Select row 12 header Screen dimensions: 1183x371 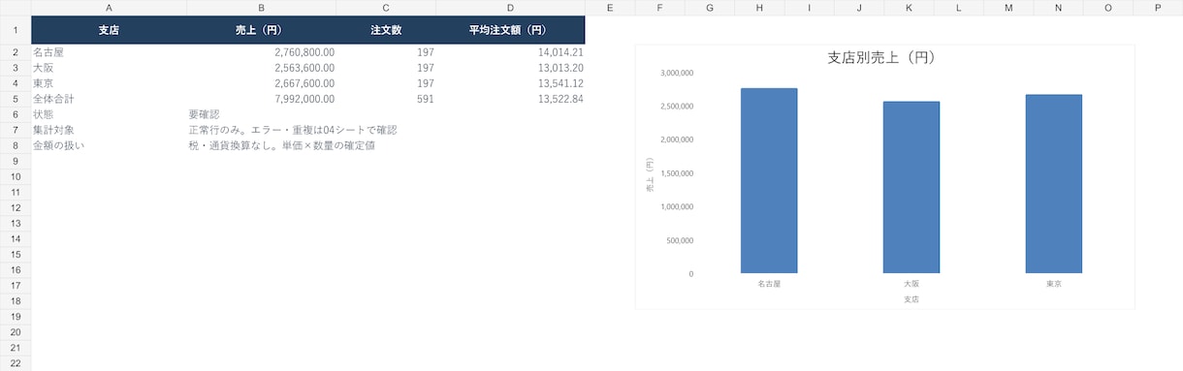pos(16,207)
